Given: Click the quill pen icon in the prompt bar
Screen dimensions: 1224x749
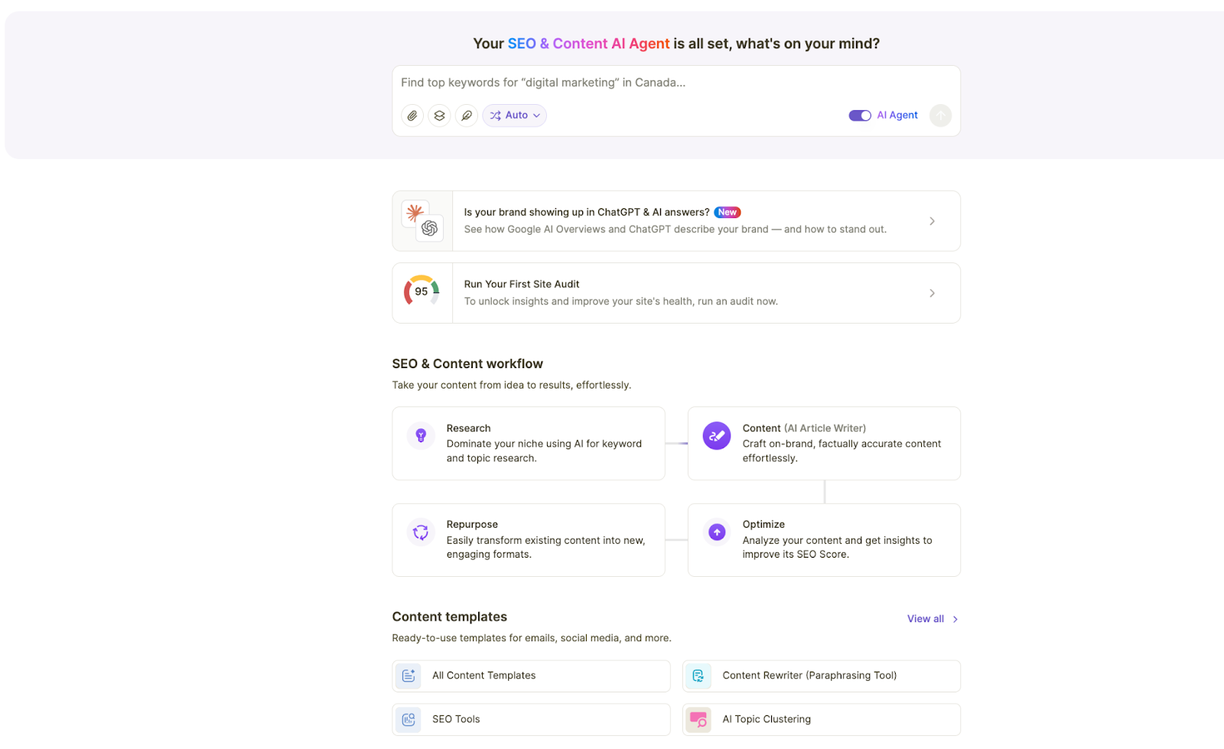Looking at the screenshot, I should tap(466, 115).
